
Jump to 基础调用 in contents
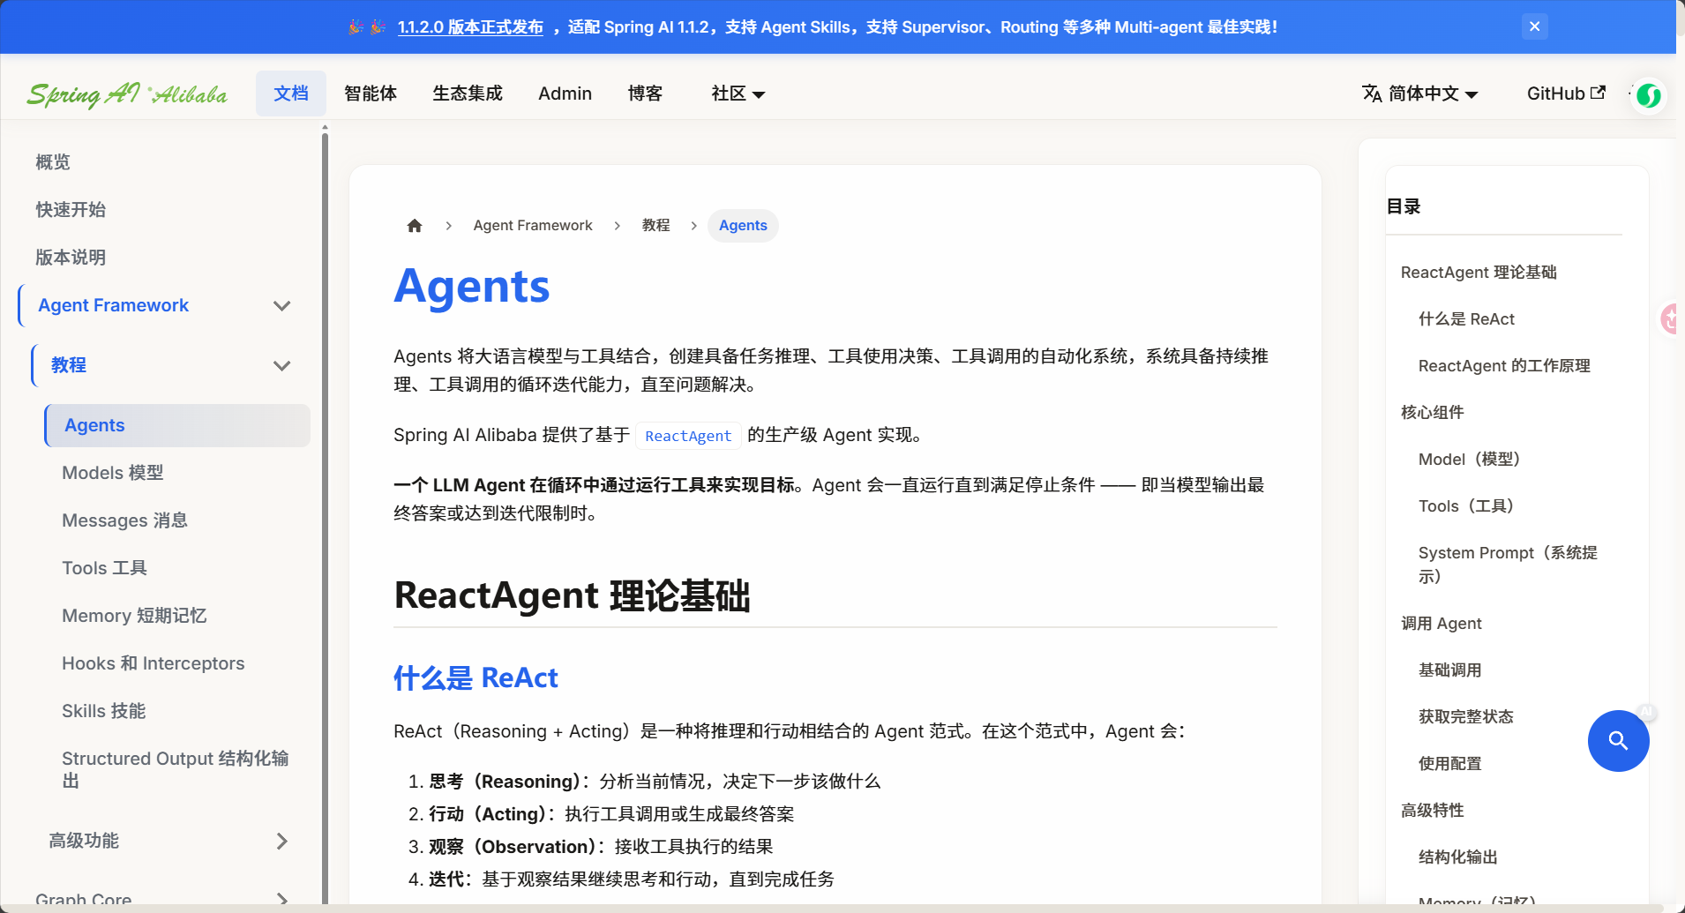pos(1450,670)
